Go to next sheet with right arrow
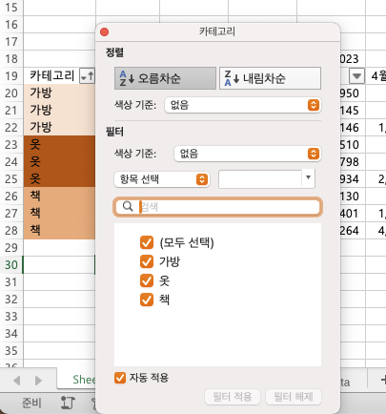The width and height of the screenshot is (386, 414). pyautogui.click(x=38, y=381)
